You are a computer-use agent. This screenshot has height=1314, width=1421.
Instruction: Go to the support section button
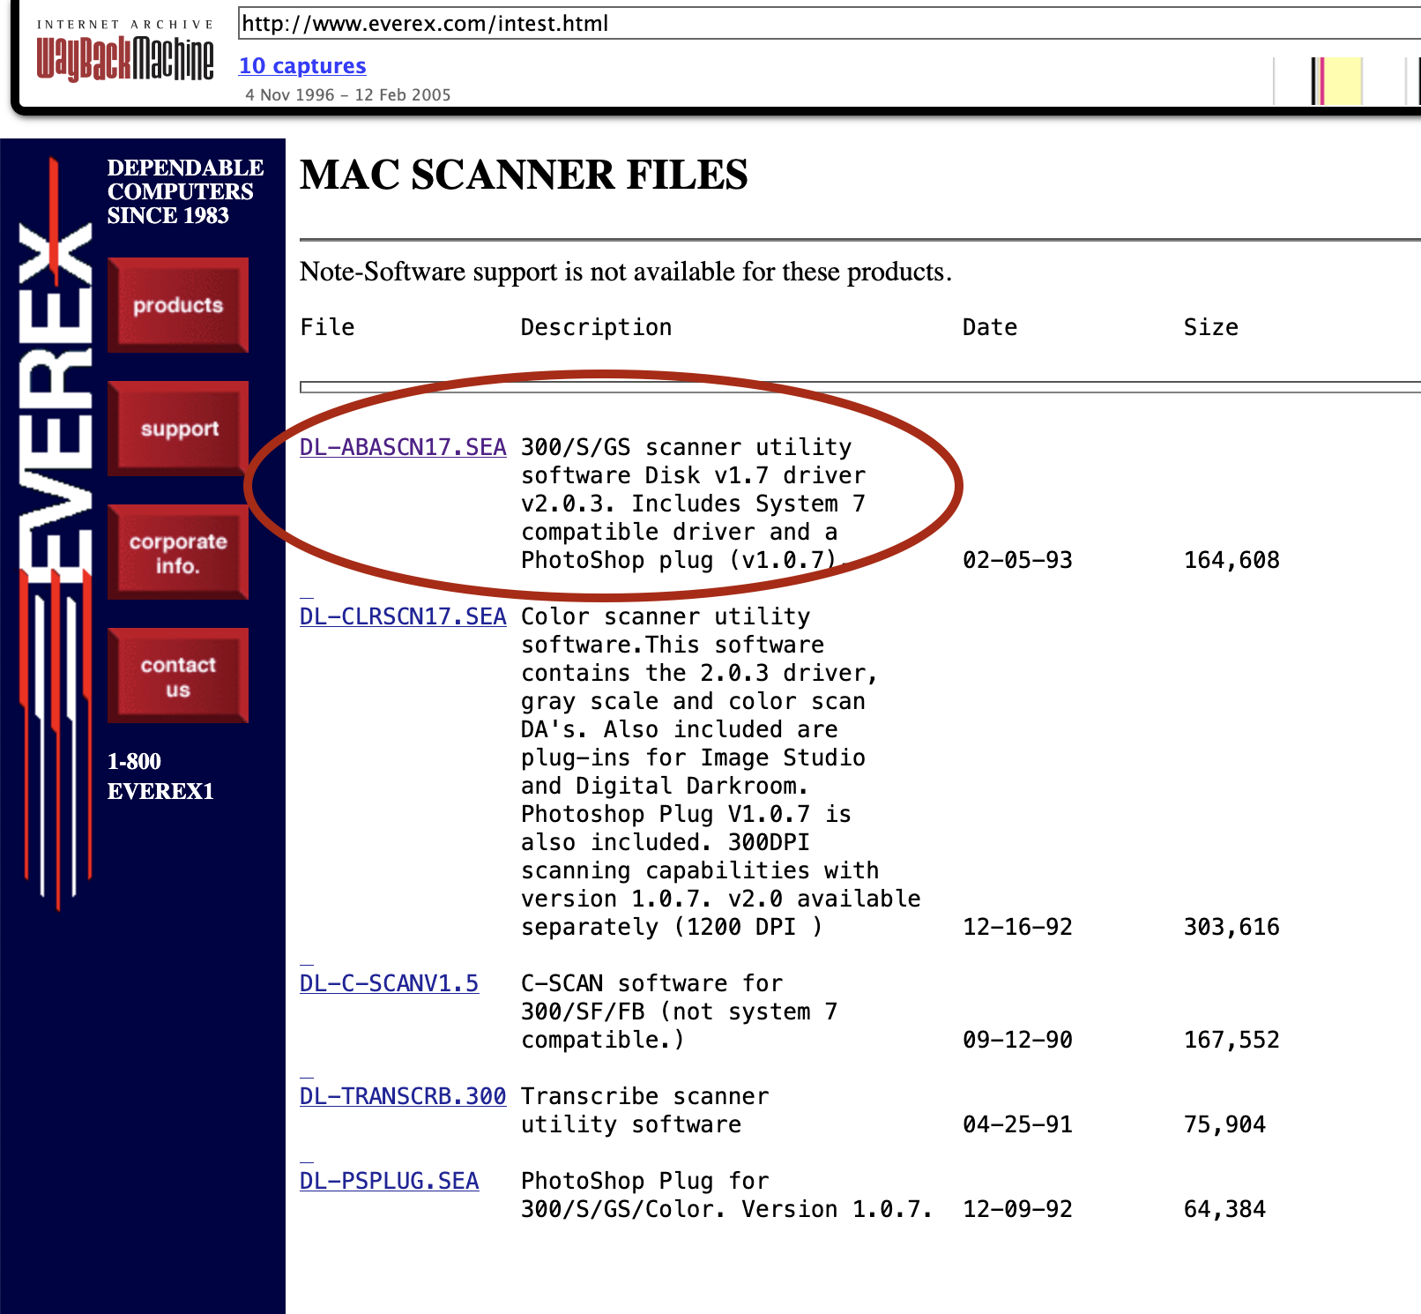coord(178,429)
